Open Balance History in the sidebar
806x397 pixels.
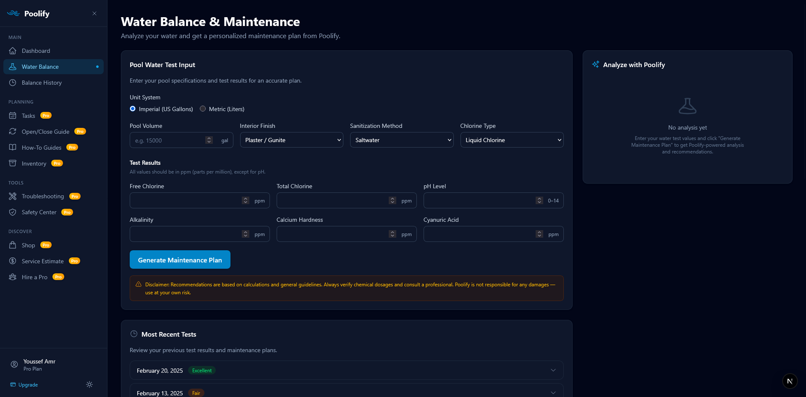(53, 83)
